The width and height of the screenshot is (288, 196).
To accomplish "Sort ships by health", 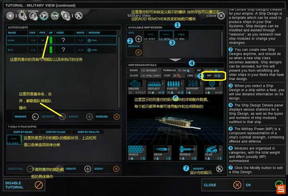I will (x=88, y=132).
